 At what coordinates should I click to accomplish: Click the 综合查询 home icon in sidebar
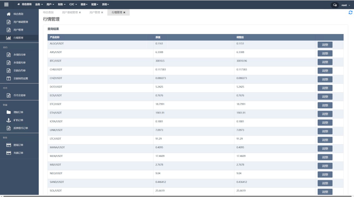click(x=9, y=14)
